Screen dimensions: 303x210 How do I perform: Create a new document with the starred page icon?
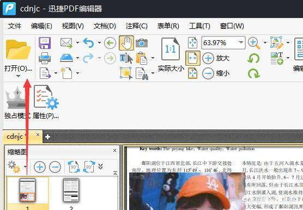coord(66,73)
